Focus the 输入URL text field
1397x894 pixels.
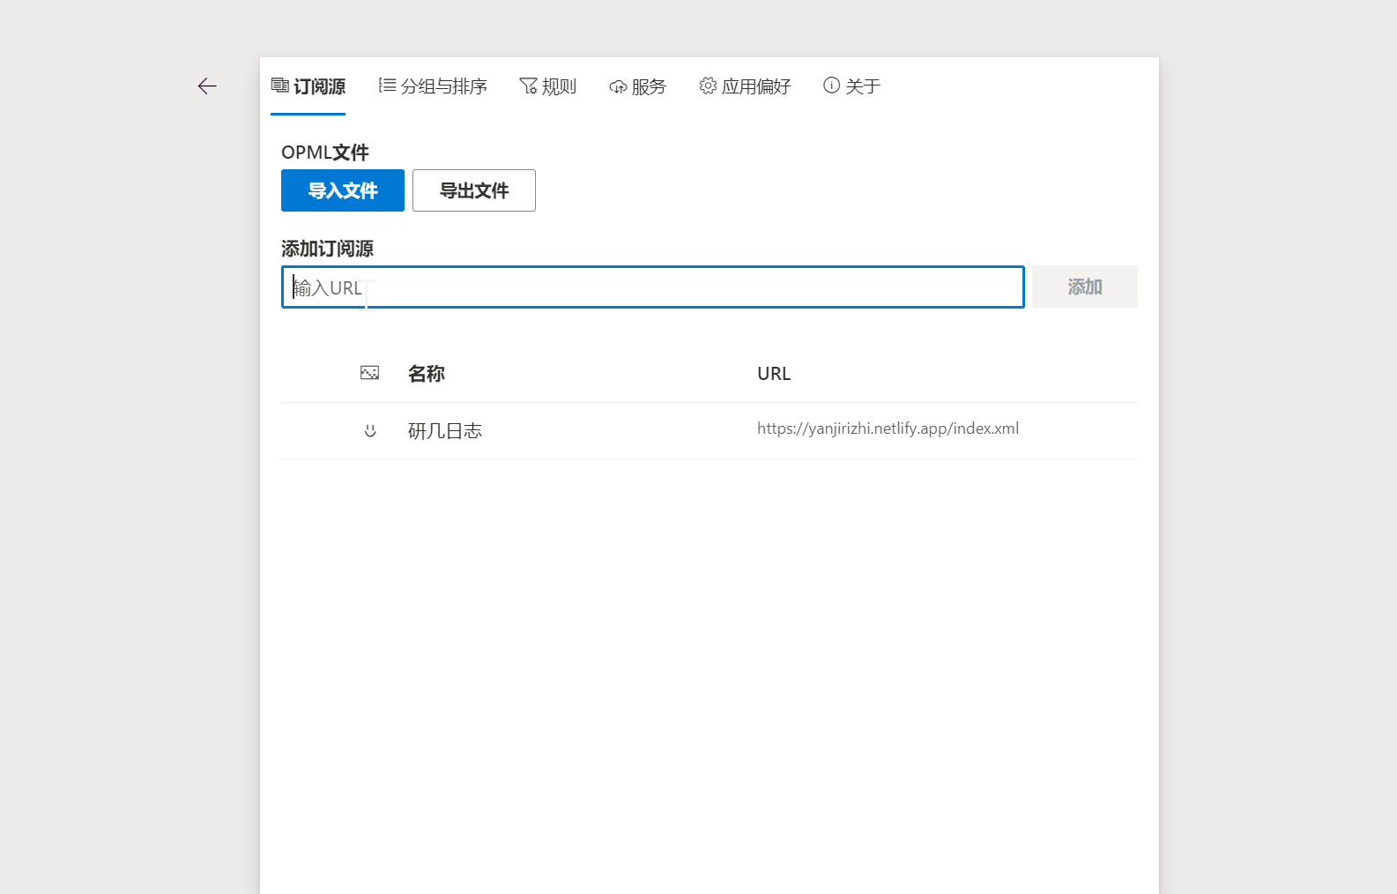point(652,287)
